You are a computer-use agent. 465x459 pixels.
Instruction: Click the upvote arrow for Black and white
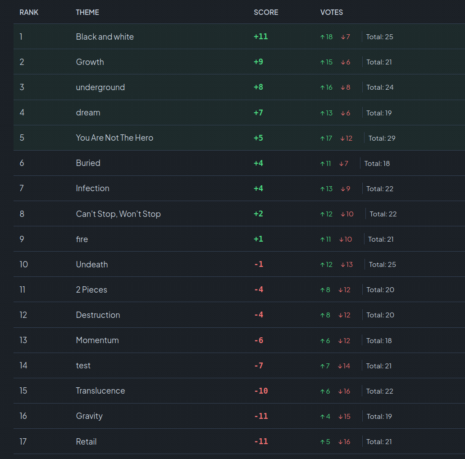click(323, 37)
